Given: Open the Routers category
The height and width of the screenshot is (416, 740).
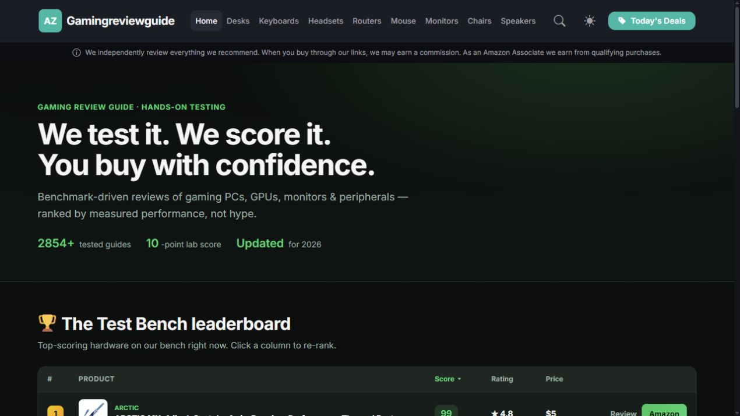Looking at the screenshot, I should (367, 21).
